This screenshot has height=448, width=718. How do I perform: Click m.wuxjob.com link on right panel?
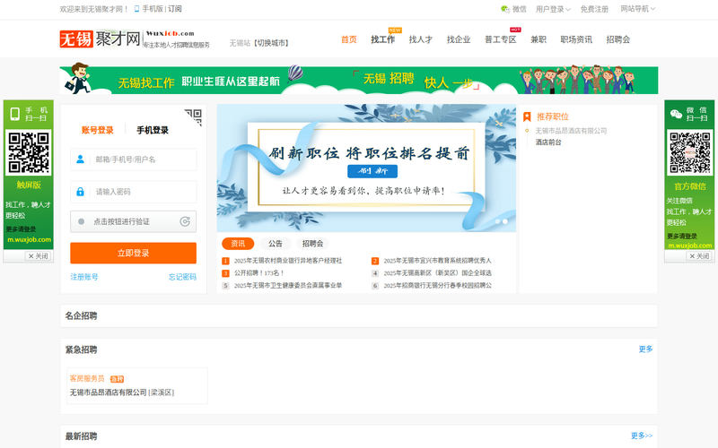click(689, 246)
